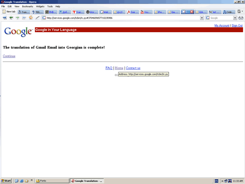Switch to the WordPress 'Wor...' tab

(92, 12)
